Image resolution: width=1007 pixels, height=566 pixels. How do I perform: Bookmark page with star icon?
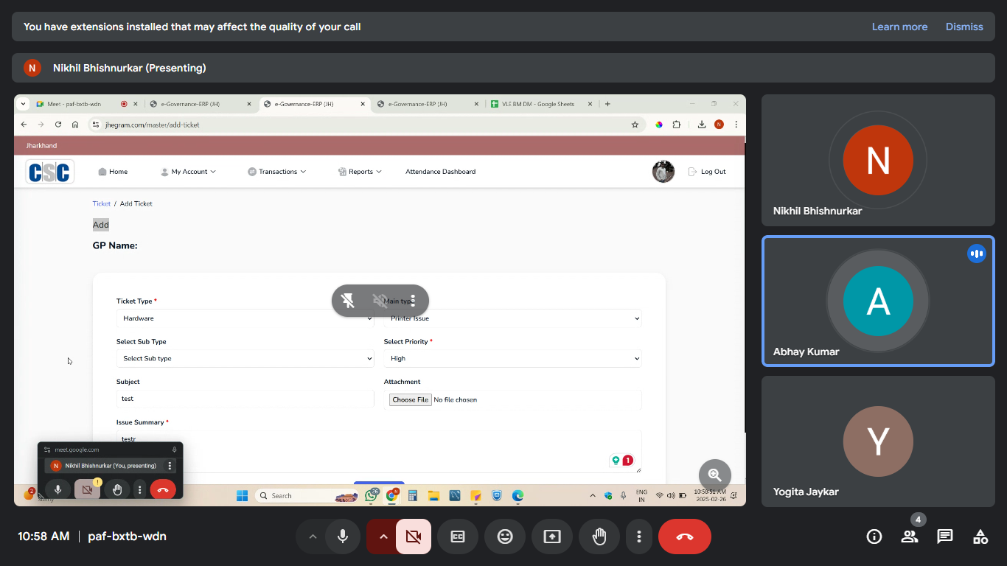[635, 125]
